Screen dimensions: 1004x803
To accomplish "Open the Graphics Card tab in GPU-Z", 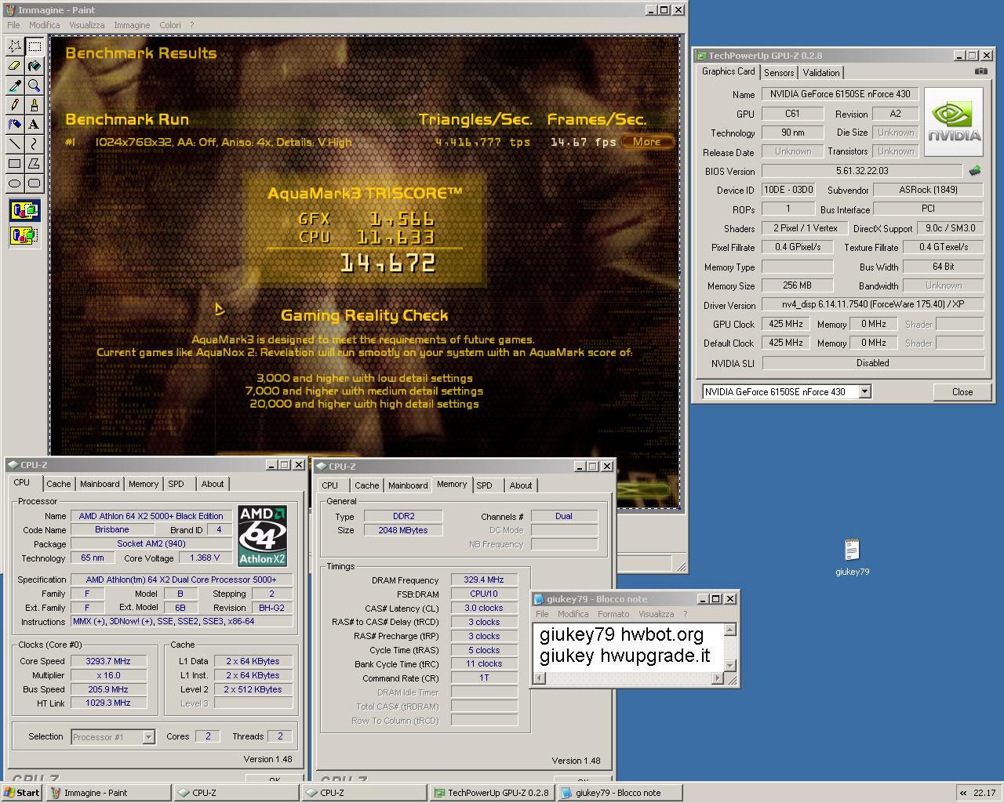I will 728,71.
